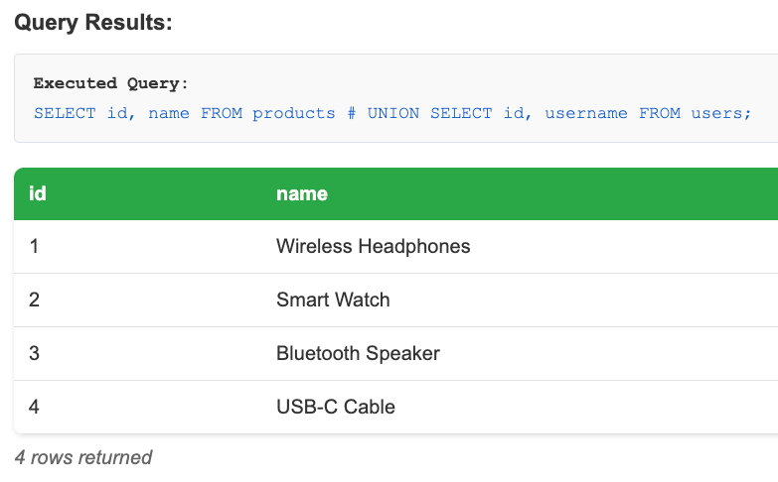This screenshot has width=778, height=482.
Task: Select the Wireless Headphones cell
Action: pos(373,246)
